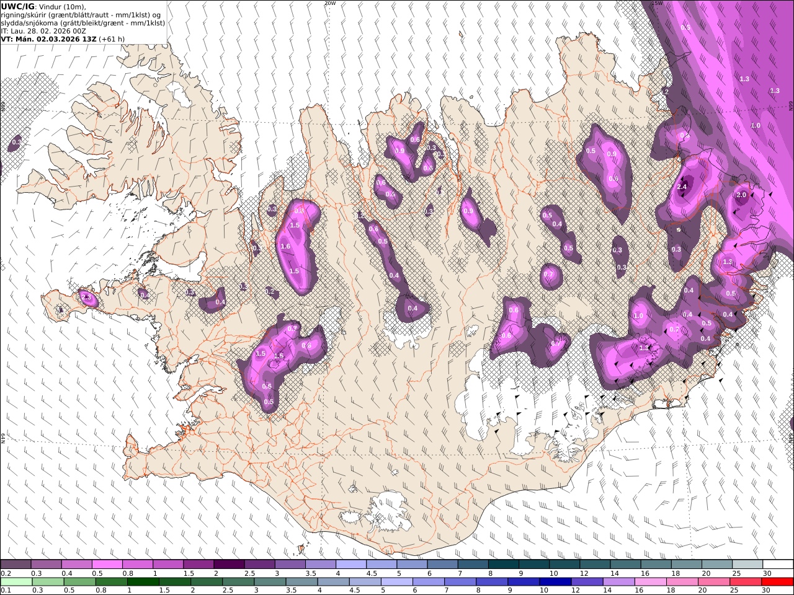The image size is (794, 595).
Task: Click the white 30 snow legend swatch
Action: click(x=777, y=565)
